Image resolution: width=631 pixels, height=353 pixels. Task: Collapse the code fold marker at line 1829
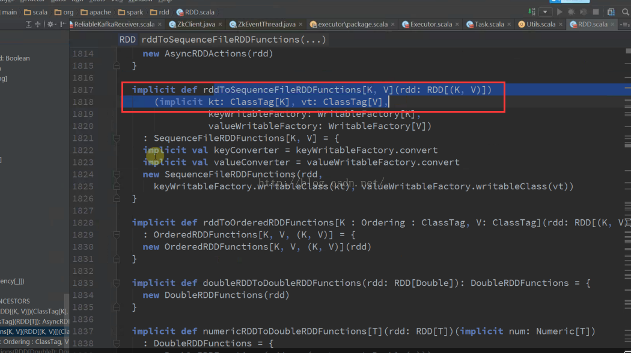(117, 235)
